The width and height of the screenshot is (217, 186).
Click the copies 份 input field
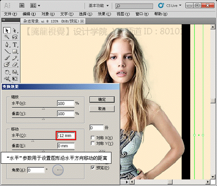[x=97, y=128]
